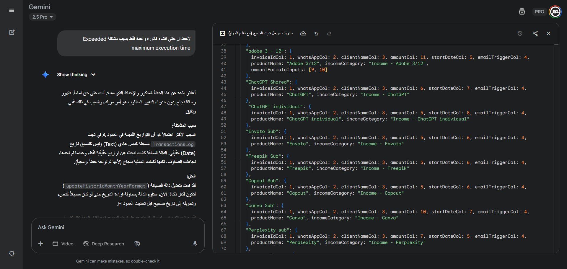Open canvas version history clock icon
This screenshot has width=567, height=269.
click(520, 33)
